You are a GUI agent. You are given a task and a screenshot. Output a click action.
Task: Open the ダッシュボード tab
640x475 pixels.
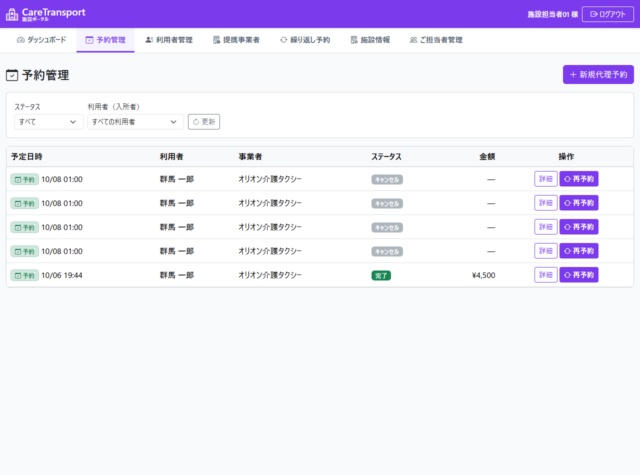[41, 40]
